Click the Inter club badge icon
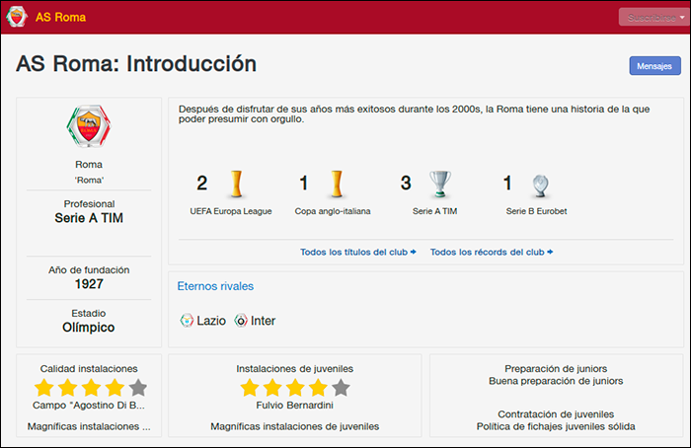 (241, 321)
